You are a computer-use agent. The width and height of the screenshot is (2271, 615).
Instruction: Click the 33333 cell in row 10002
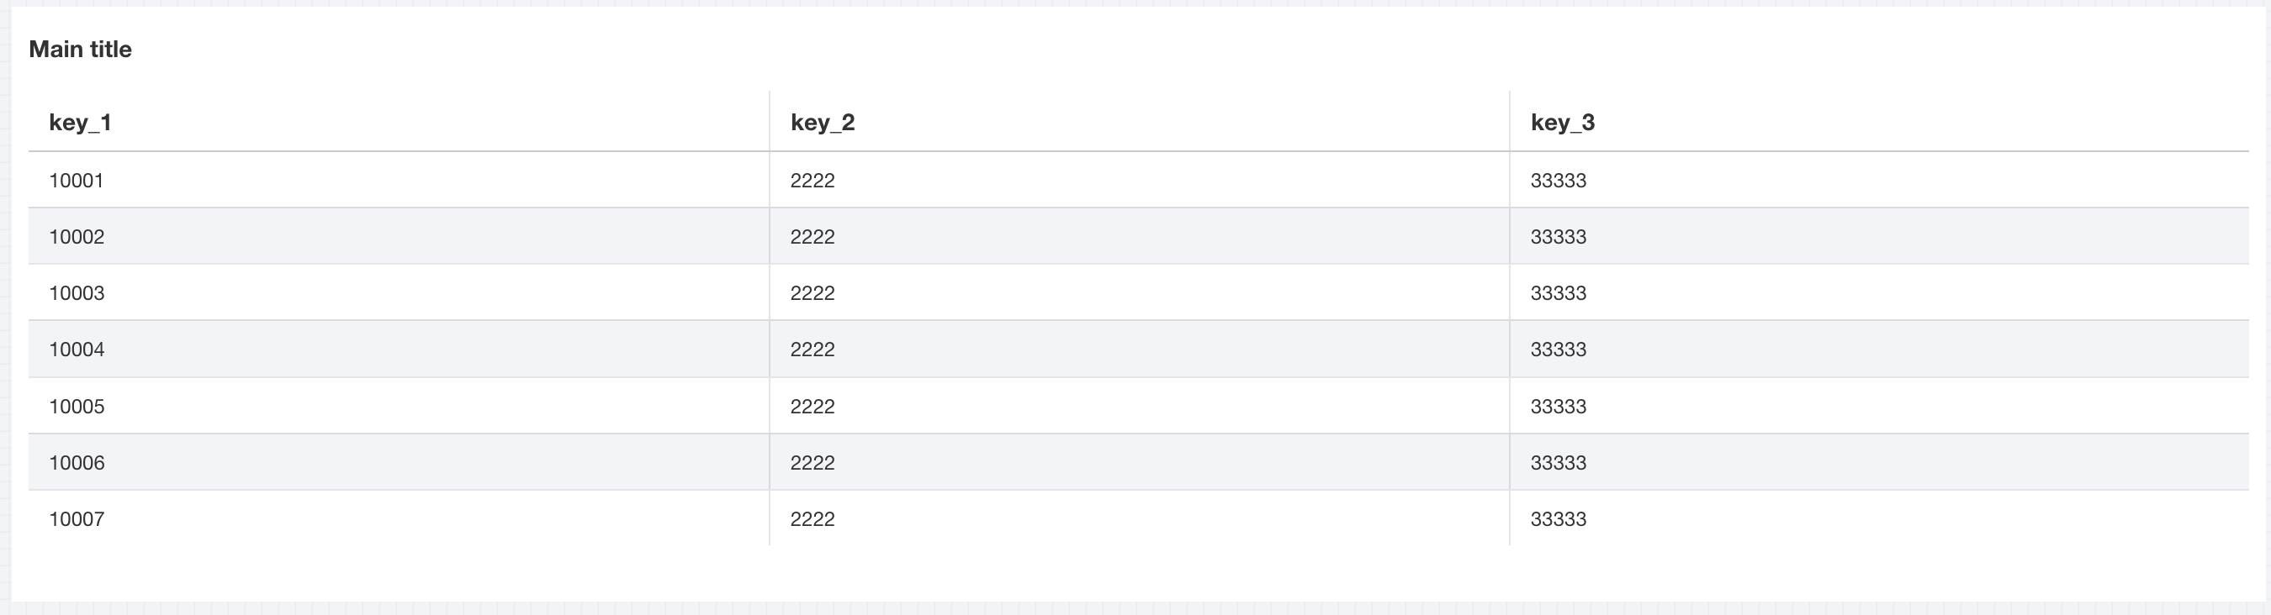[1558, 237]
